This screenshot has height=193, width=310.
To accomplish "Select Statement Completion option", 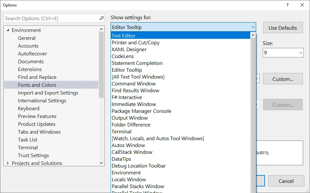I will pyautogui.click(x=180, y=63).
